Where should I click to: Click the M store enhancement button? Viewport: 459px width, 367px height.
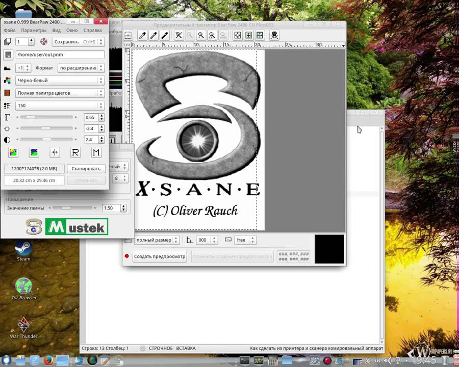pos(96,152)
